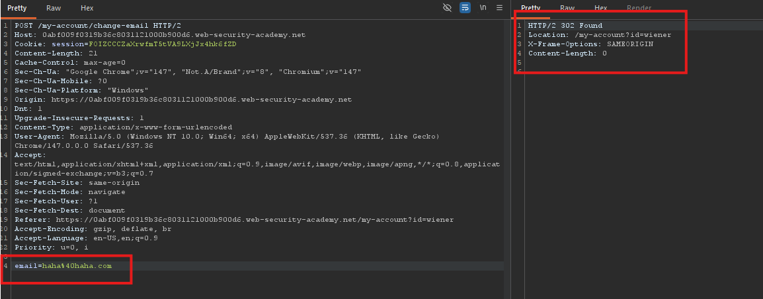Switch to the response Pretty tab
The height and width of the screenshot is (299, 763).
[x=530, y=9]
